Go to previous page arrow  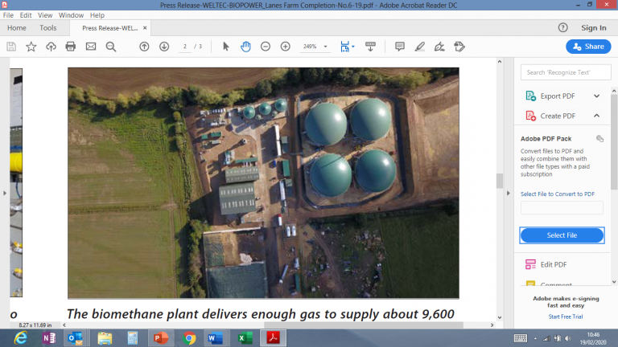144,47
